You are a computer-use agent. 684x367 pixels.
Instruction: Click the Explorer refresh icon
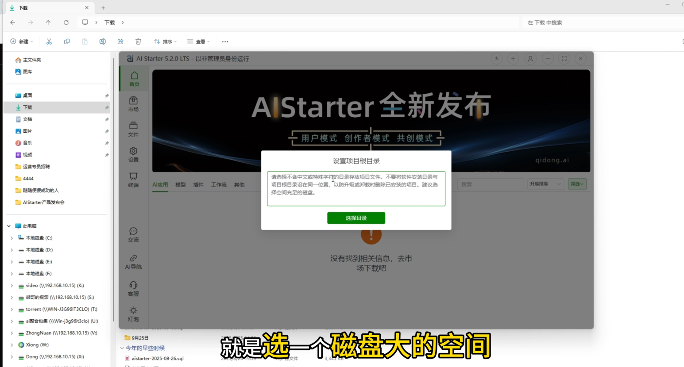tap(66, 23)
